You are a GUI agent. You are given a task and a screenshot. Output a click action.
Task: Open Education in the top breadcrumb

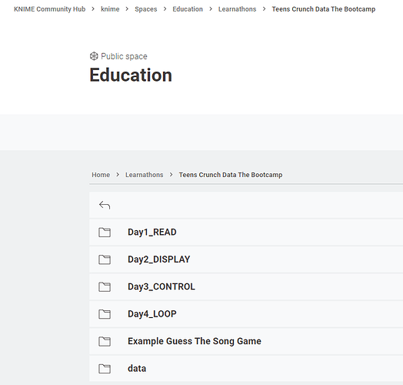click(x=188, y=9)
